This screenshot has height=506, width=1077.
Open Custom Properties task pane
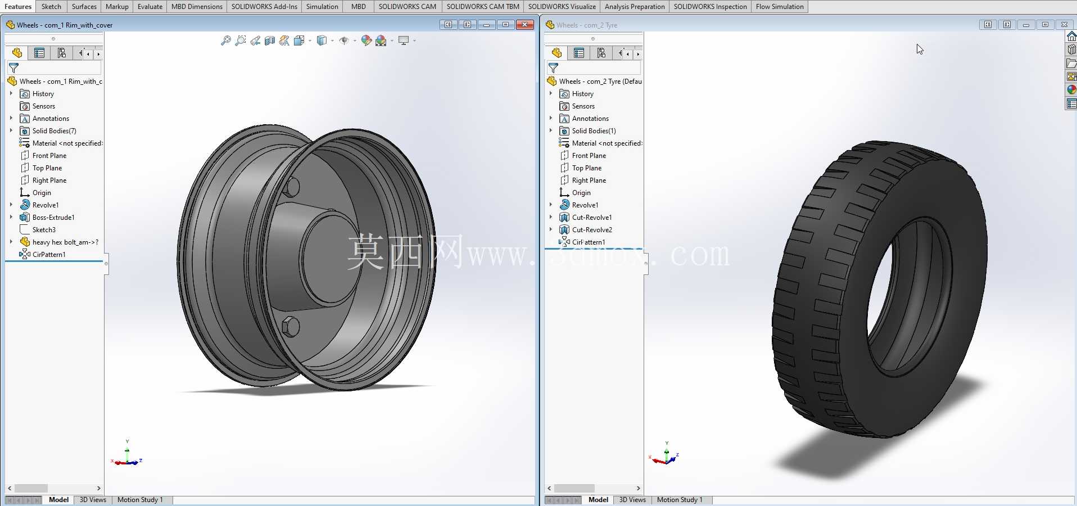point(1071,103)
